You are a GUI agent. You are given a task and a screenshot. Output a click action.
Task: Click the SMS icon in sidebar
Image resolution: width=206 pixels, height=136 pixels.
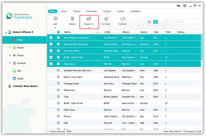[x=14, y=71]
